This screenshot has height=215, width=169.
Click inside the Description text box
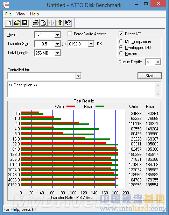(x=82, y=89)
